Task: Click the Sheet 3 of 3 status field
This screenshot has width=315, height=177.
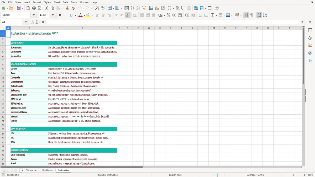Action: tap(13, 175)
